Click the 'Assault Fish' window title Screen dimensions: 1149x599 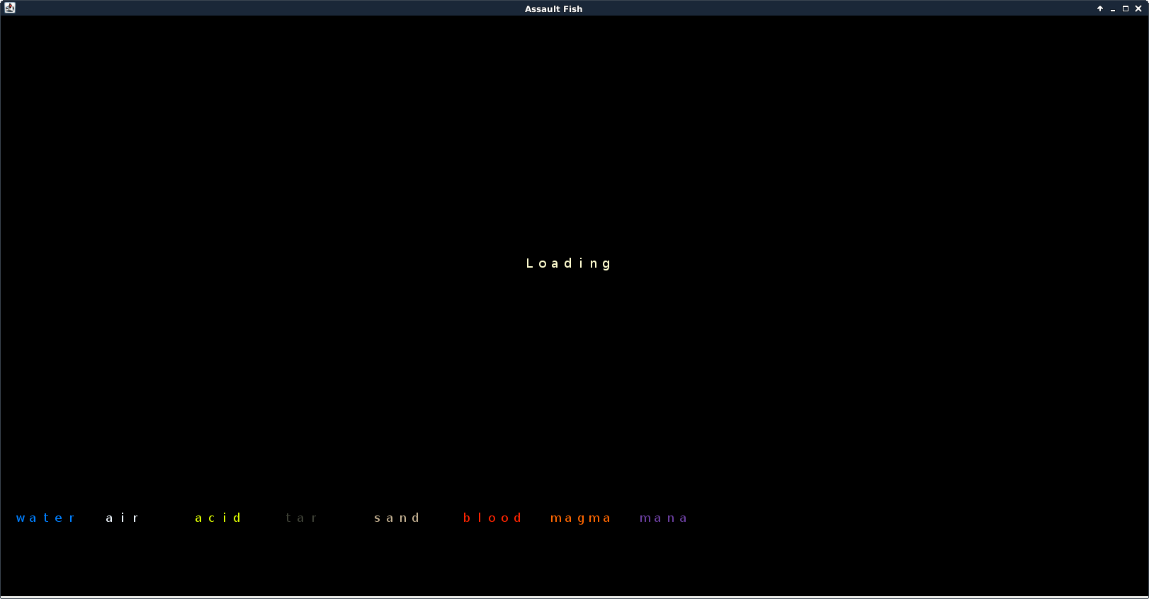(x=553, y=8)
